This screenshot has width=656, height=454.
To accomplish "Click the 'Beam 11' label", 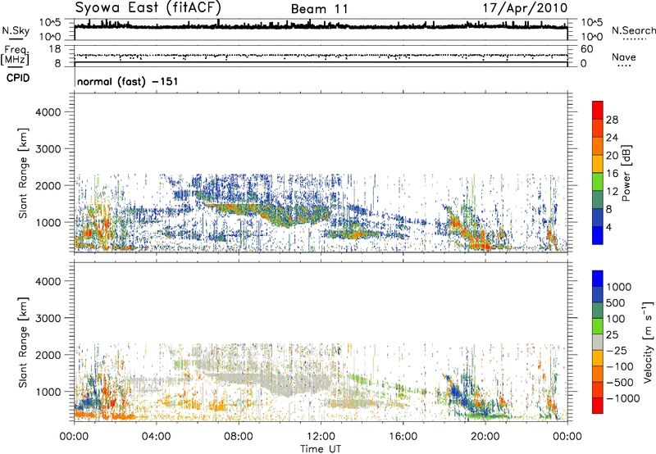I will [x=319, y=9].
